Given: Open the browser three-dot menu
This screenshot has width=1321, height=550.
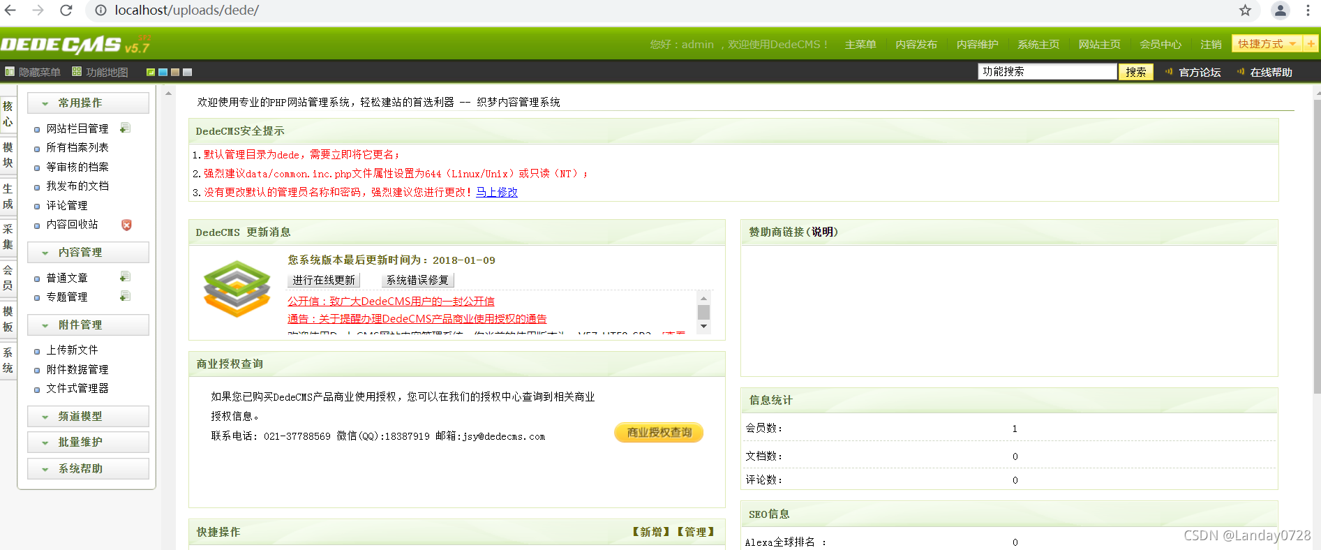Looking at the screenshot, I should coord(1308,10).
